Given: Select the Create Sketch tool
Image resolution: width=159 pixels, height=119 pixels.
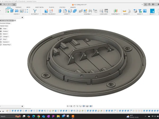Looking at the screenshot, I should coord(7,11).
